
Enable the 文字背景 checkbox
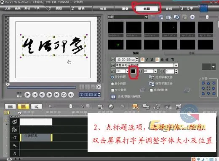point(112,90)
